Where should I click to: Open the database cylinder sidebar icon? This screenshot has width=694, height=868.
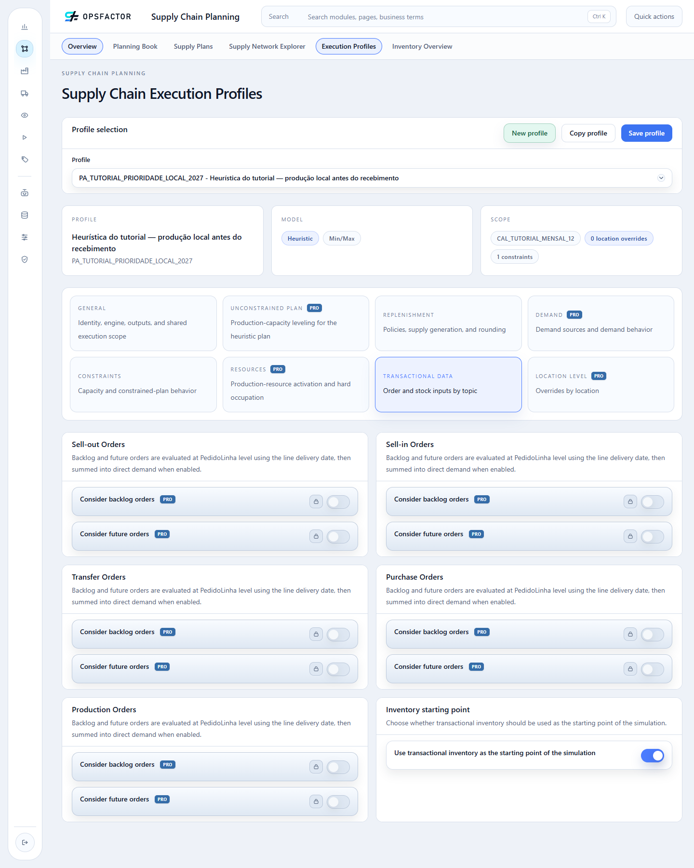pyautogui.click(x=25, y=215)
